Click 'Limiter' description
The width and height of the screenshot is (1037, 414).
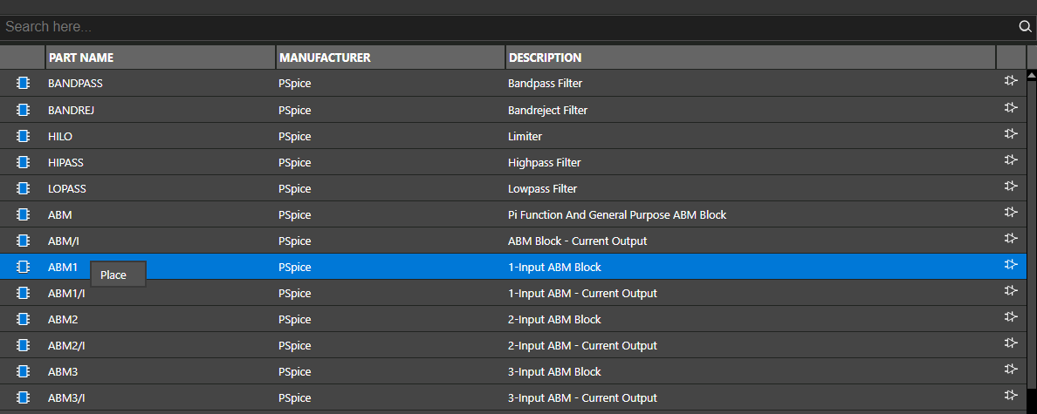525,136
